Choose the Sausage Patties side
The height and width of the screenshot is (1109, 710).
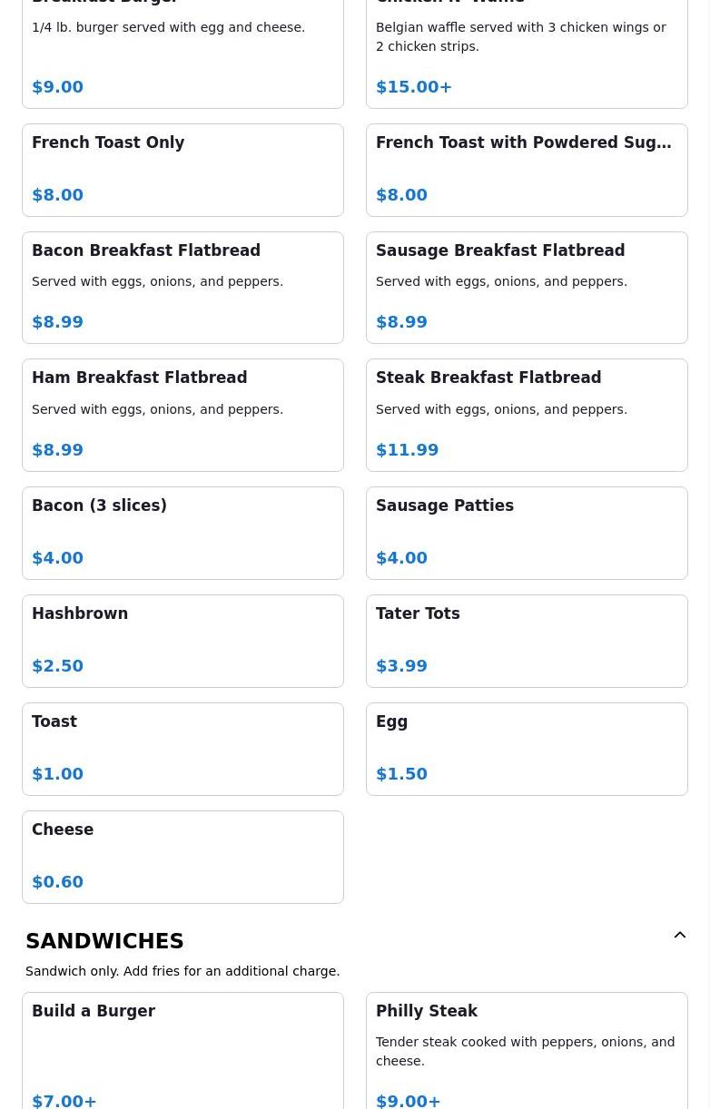pyautogui.click(x=527, y=533)
